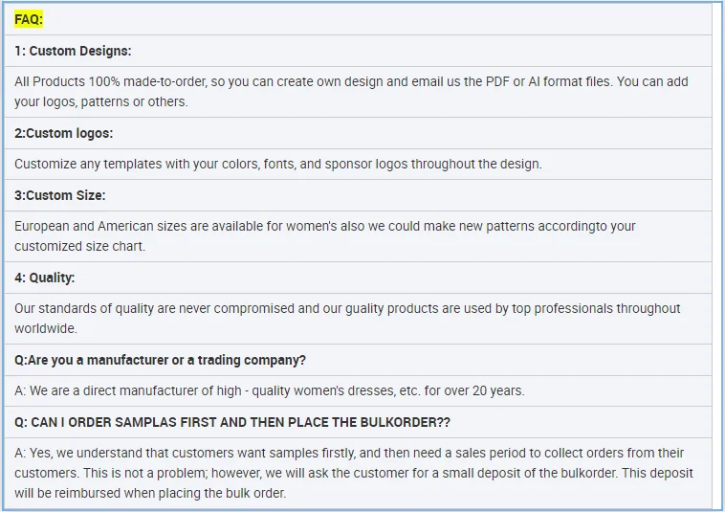
Task: Click the "Customize any templates" answer text
Action: 277,164
